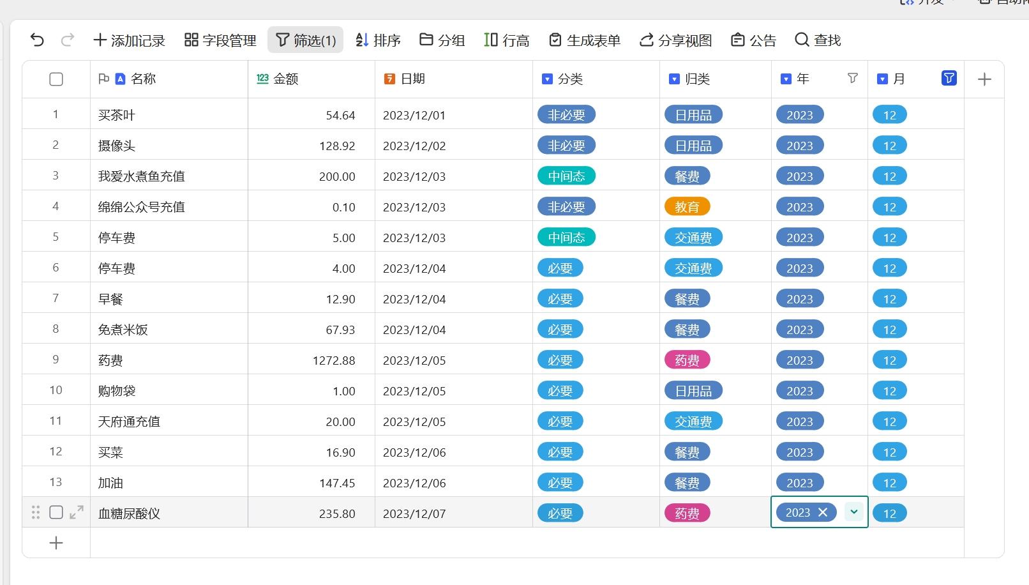This screenshot has height=585, width=1029.
Task: Add a new record via 添加记录
Action: (x=129, y=40)
